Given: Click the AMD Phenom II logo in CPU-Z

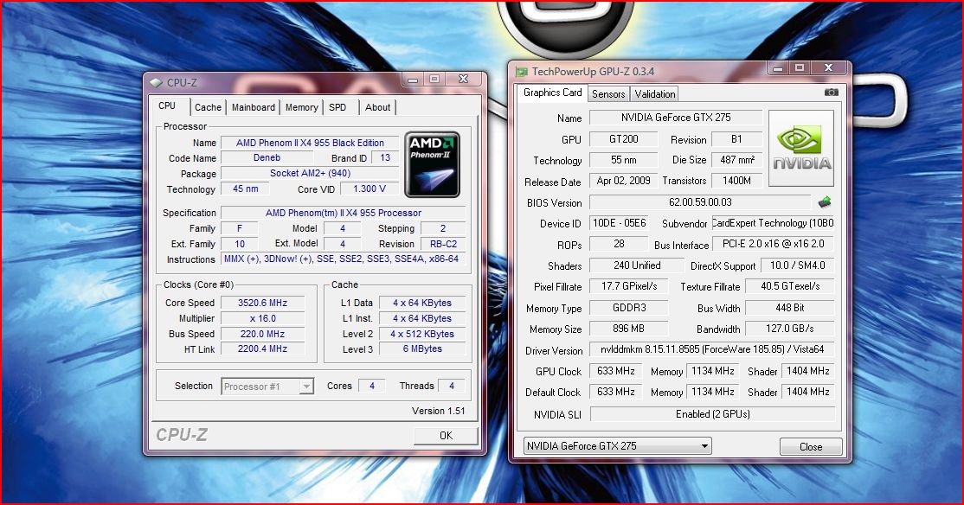Looking at the screenshot, I should click(x=432, y=164).
